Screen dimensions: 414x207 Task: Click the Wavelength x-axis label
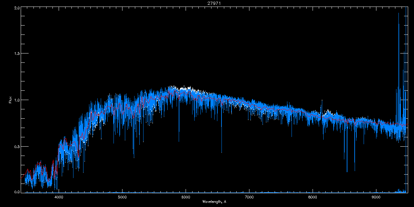pyautogui.click(x=214, y=201)
